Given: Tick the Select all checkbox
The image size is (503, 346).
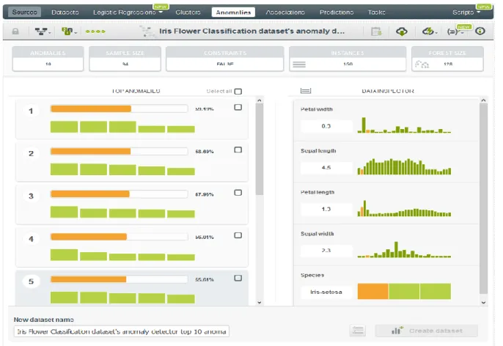Looking at the screenshot, I should [238, 92].
